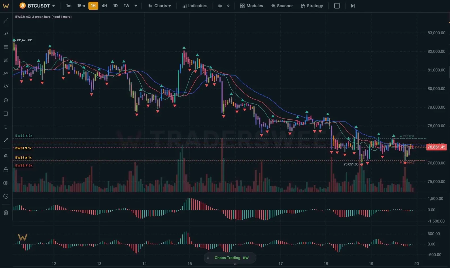Select the fan lines drawing tool
The image size is (450, 268).
(6, 60)
